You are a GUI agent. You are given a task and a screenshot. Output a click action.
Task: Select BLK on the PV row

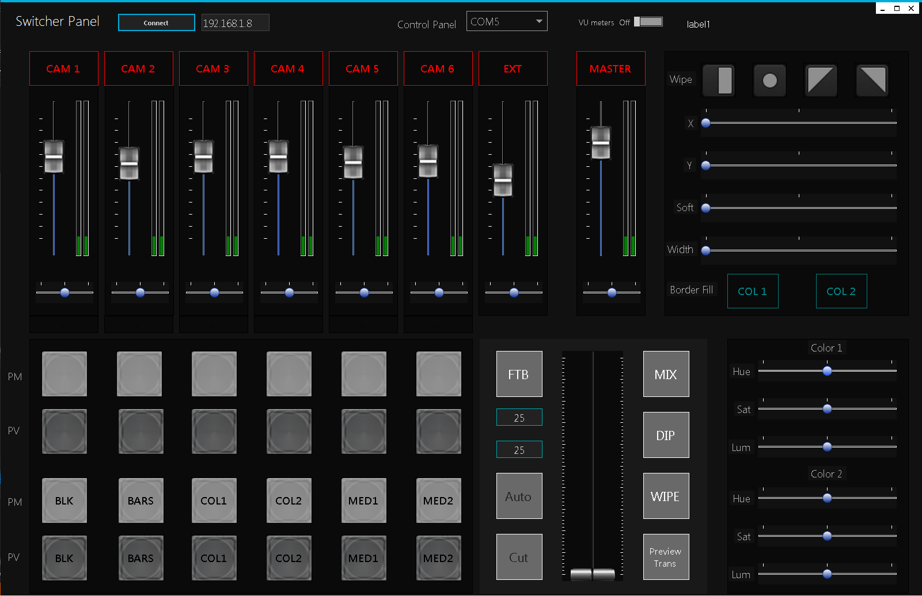64,558
